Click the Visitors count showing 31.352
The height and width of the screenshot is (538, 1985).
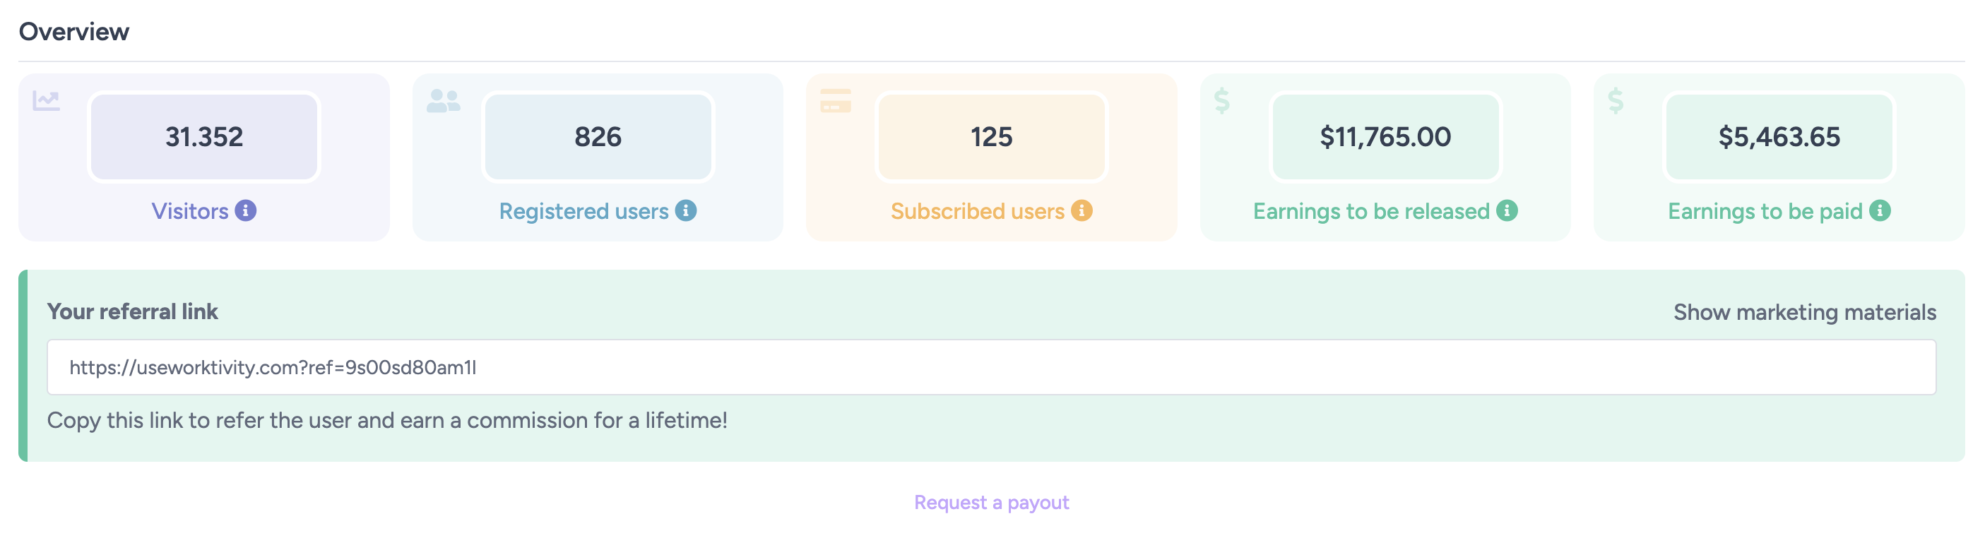tap(204, 136)
